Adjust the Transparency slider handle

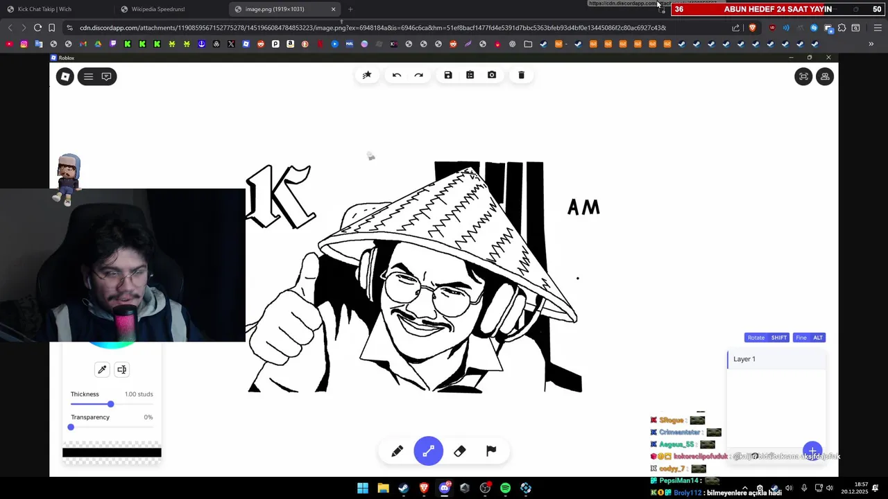click(x=71, y=427)
